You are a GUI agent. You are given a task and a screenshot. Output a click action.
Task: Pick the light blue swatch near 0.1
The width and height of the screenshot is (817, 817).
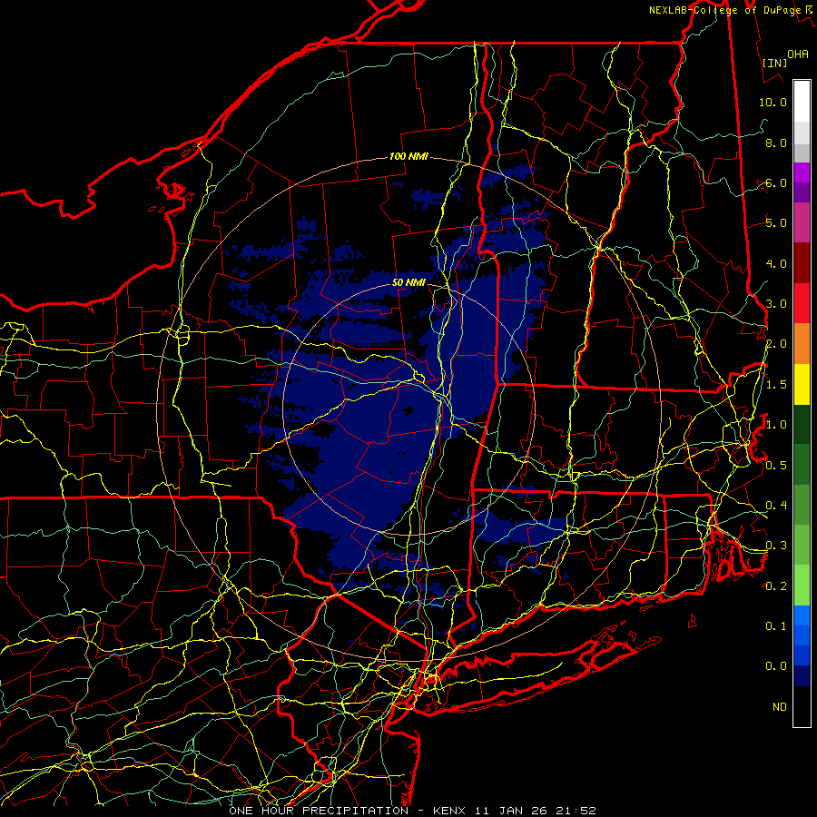pyautogui.click(x=802, y=615)
